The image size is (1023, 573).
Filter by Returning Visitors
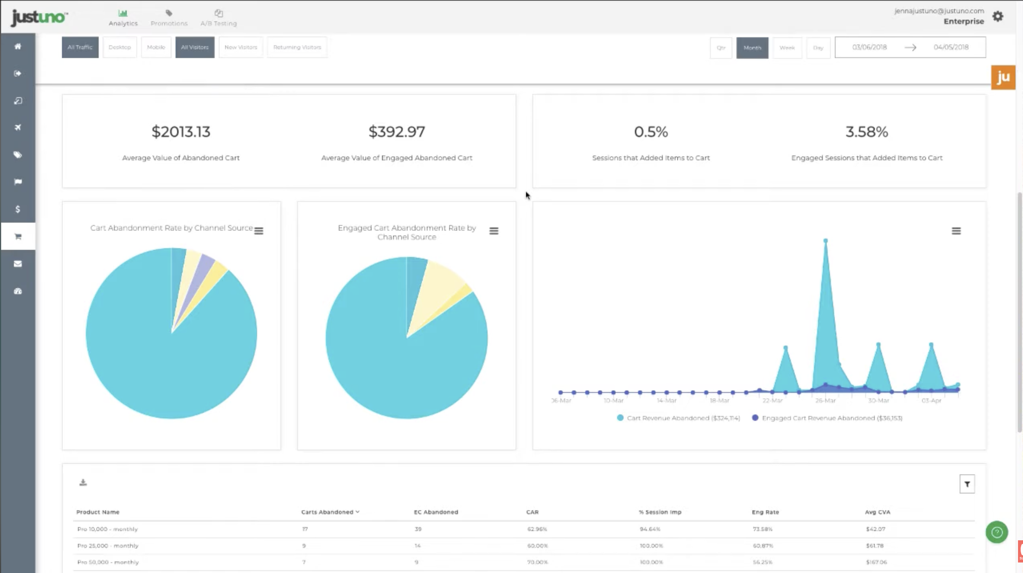tap(297, 47)
